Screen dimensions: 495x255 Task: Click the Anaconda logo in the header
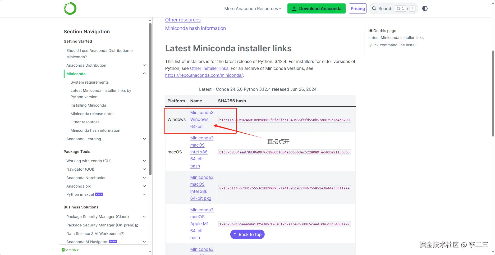click(70, 8)
